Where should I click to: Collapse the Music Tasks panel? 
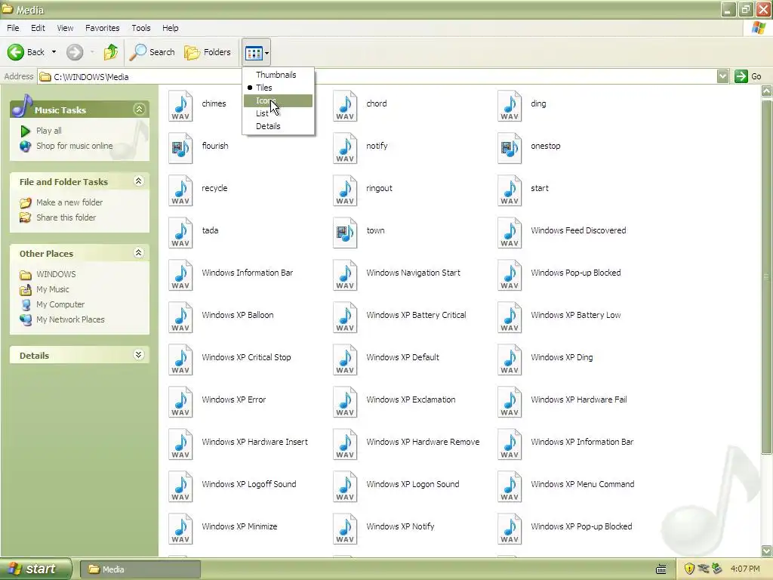click(139, 109)
